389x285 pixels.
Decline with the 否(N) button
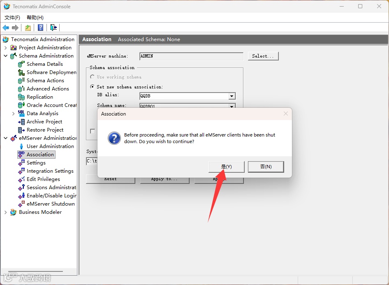[266, 167]
